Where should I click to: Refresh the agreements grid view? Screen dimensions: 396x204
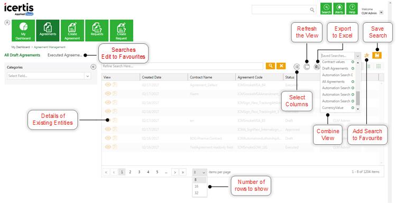tap(307, 67)
